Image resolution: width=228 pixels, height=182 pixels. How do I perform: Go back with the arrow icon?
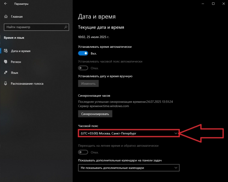[x=6, y=4]
